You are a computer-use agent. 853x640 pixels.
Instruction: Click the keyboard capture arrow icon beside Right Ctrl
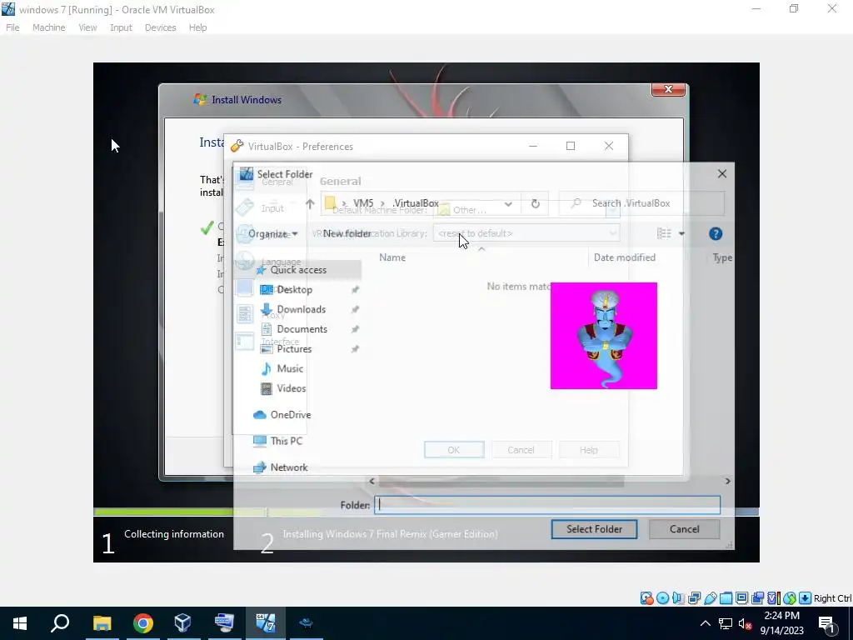click(x=806, y=598)
